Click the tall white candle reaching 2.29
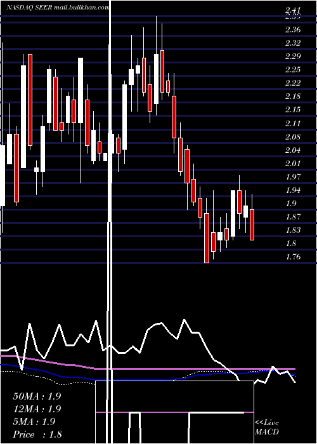The width and height of the screenshot is (317, 444). pyautogui.click(x=81, y=90)
